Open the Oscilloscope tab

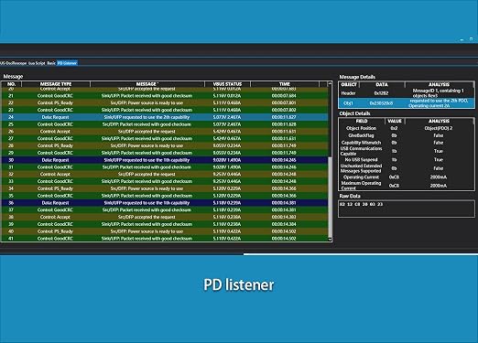[x=13, y=63]
